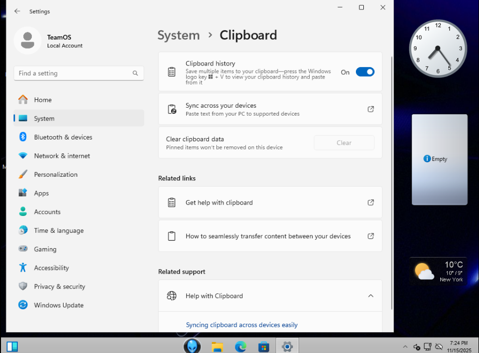Image resolution: width=479 pixels, height=353 pixels.
Task: Click System in the breadcrumb header
Action: tap(178, 35)
